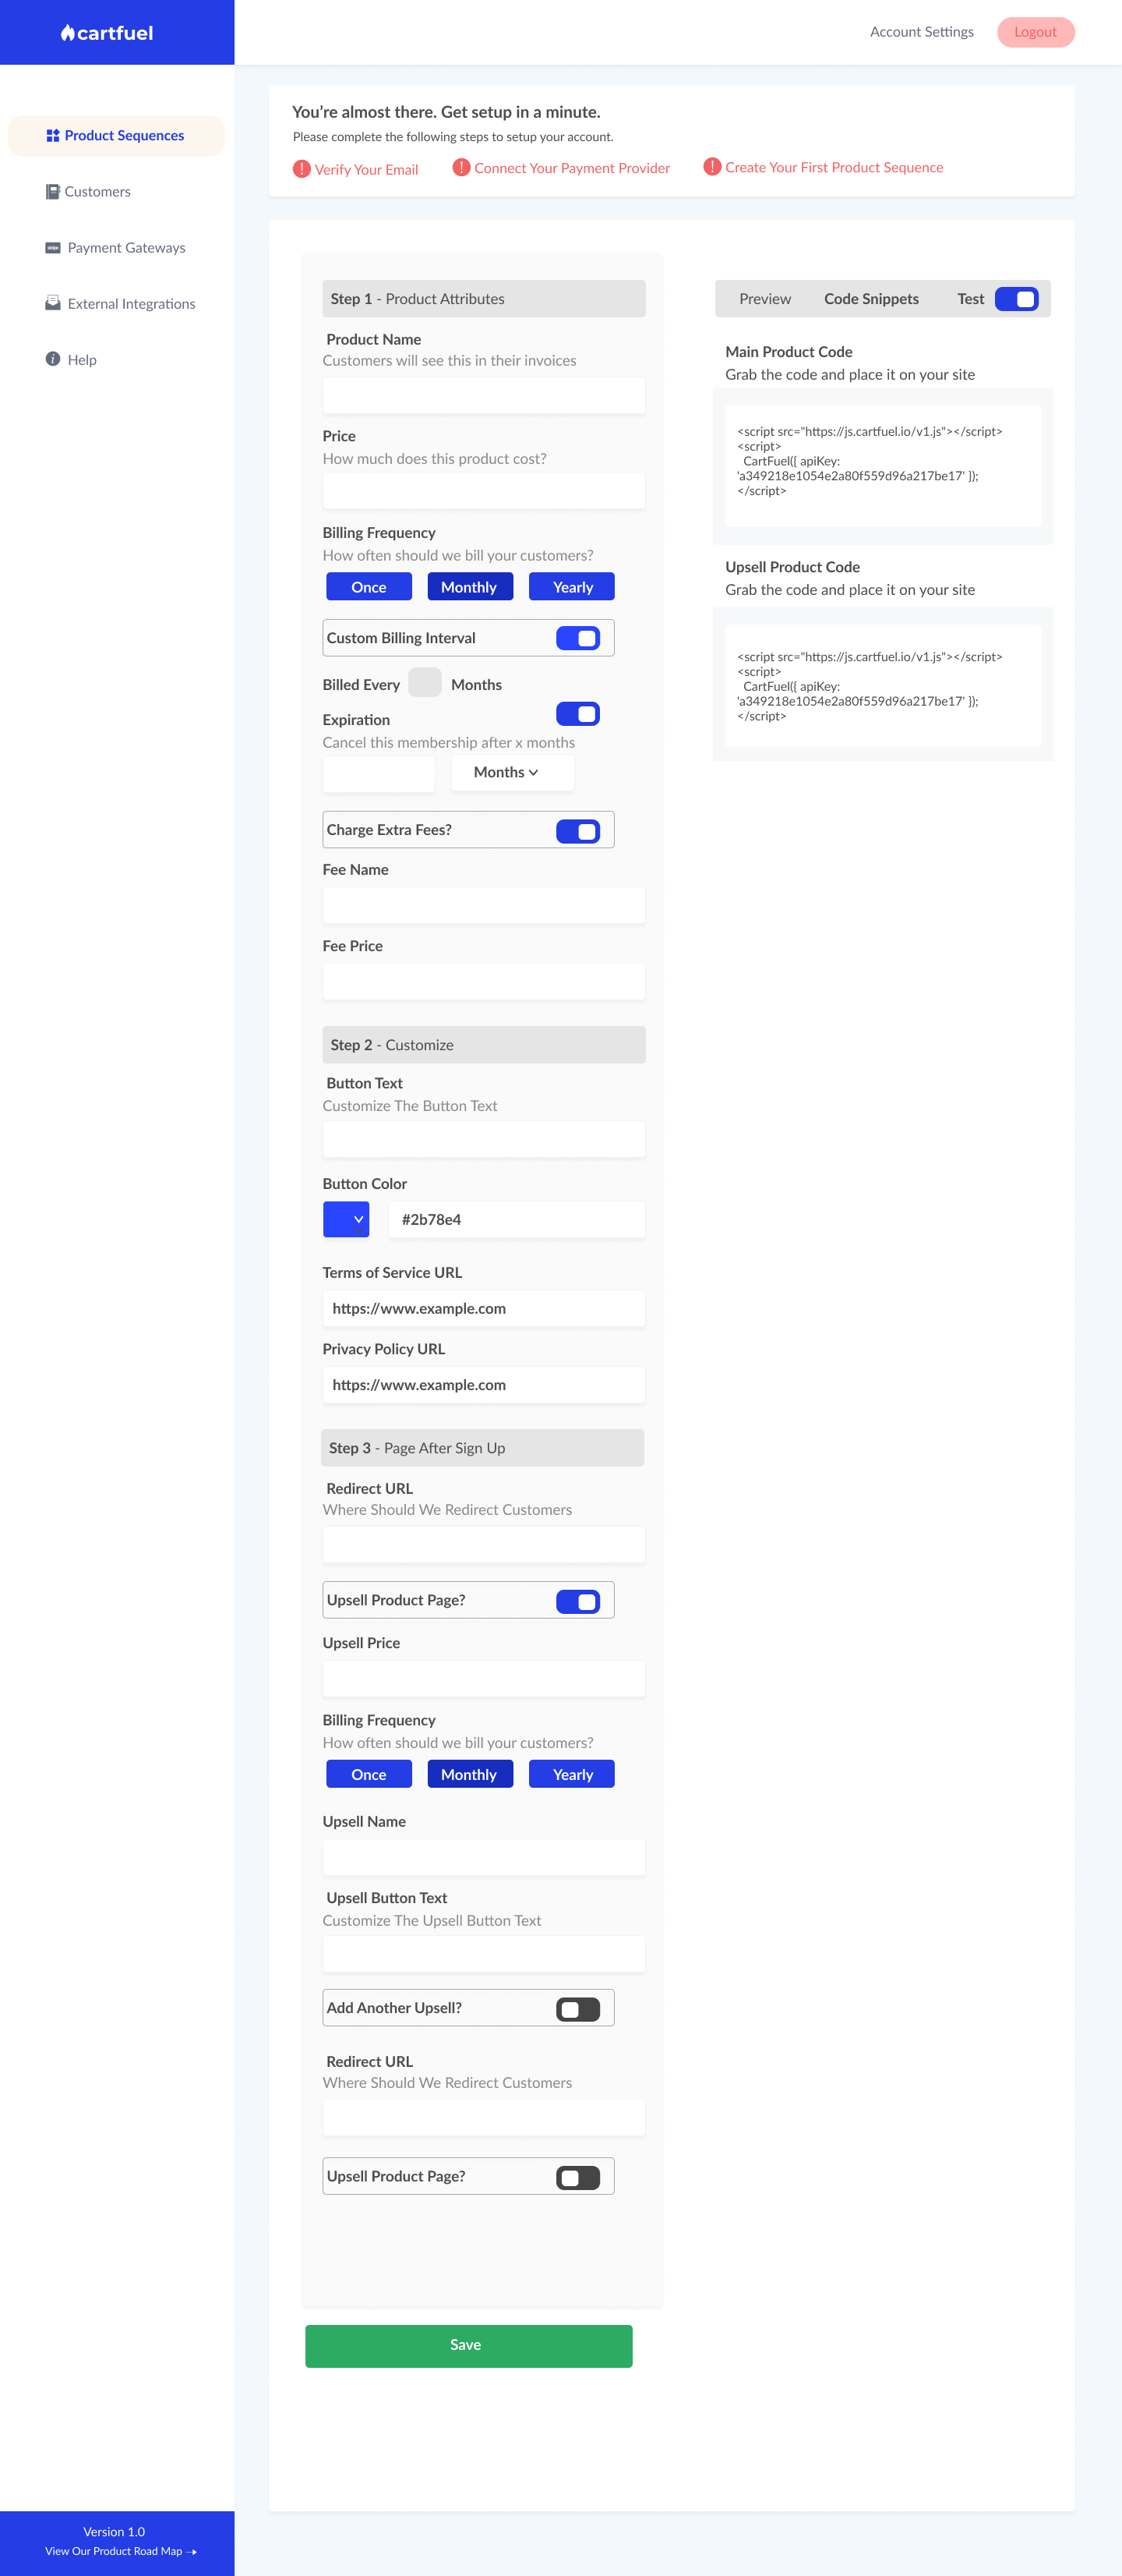Screen dimensions: 1122x2576
Task: Click the Customers book icon in sidebar
Action: click(x=52, y=192)
